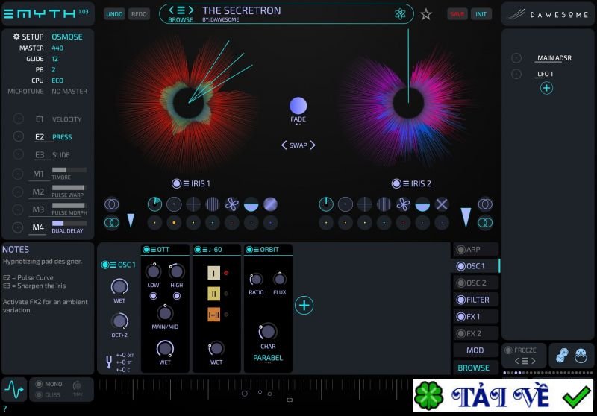Open the IRIS 2 menu lines

click(x=406, y=183)
